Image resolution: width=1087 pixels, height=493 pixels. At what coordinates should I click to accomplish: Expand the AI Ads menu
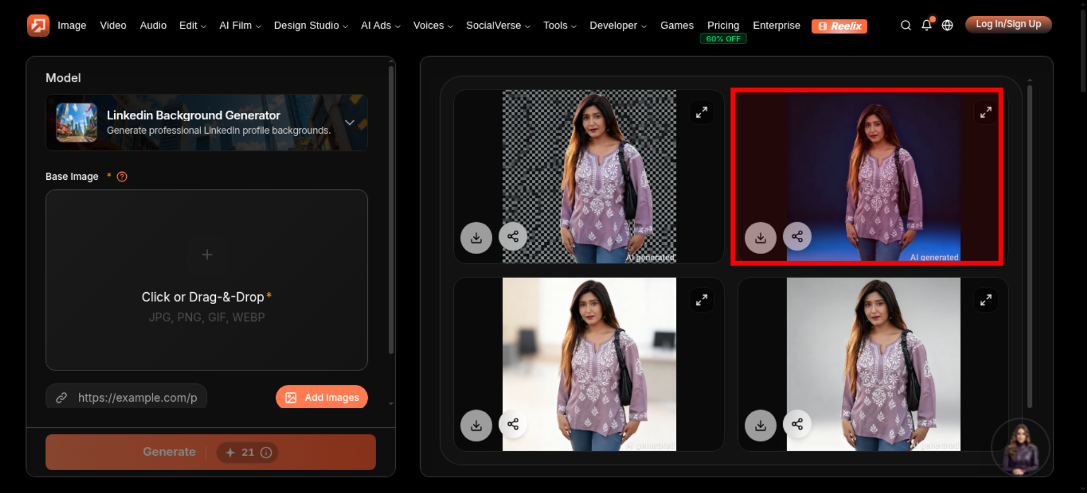coord(380,26)
